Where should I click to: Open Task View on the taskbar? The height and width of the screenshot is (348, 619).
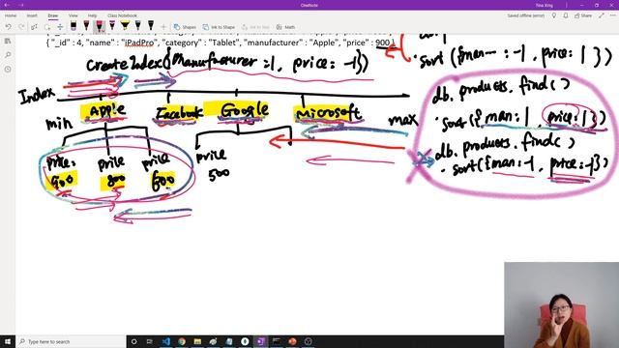pos(150,341)
